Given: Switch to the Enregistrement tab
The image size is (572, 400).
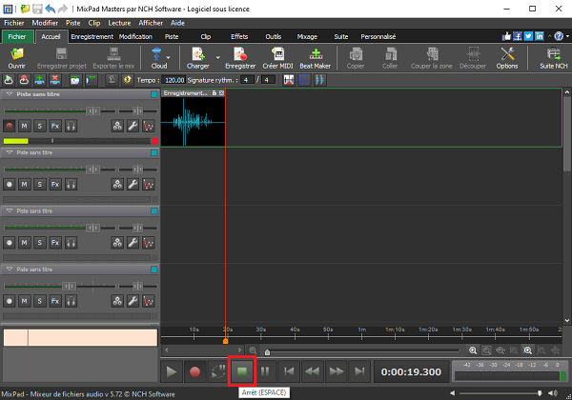Looking at the screenshot, I should click(92, 36).
